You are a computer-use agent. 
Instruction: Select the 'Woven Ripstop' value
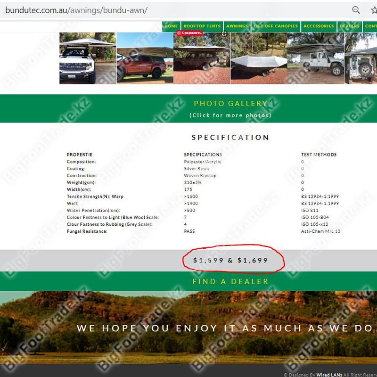pos(200,175)
